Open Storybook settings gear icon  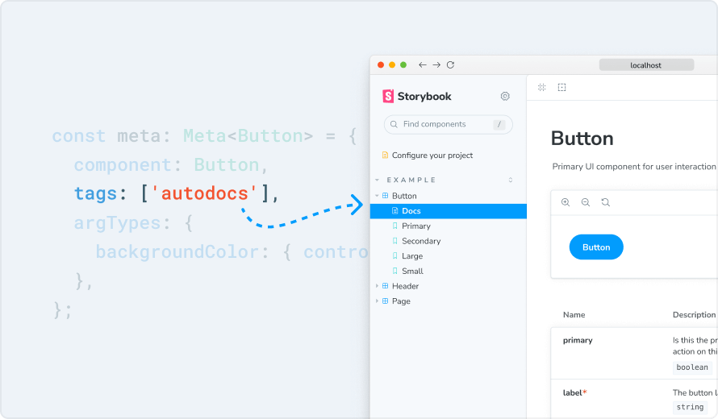click(505, 96)
